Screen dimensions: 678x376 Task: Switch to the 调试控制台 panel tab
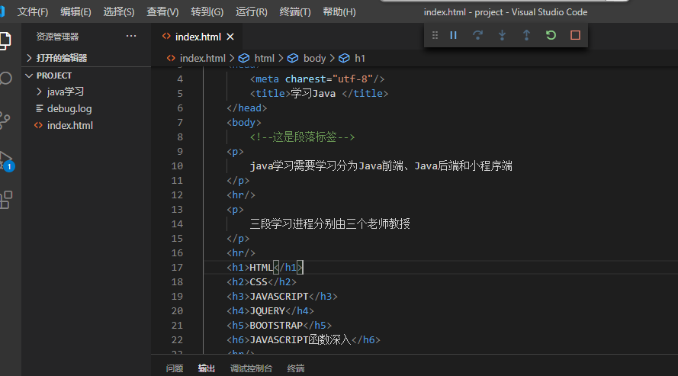point(251,368)
